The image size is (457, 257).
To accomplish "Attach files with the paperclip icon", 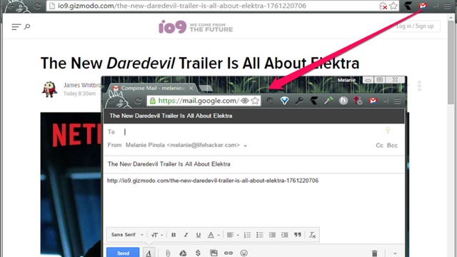I will 168,253.
